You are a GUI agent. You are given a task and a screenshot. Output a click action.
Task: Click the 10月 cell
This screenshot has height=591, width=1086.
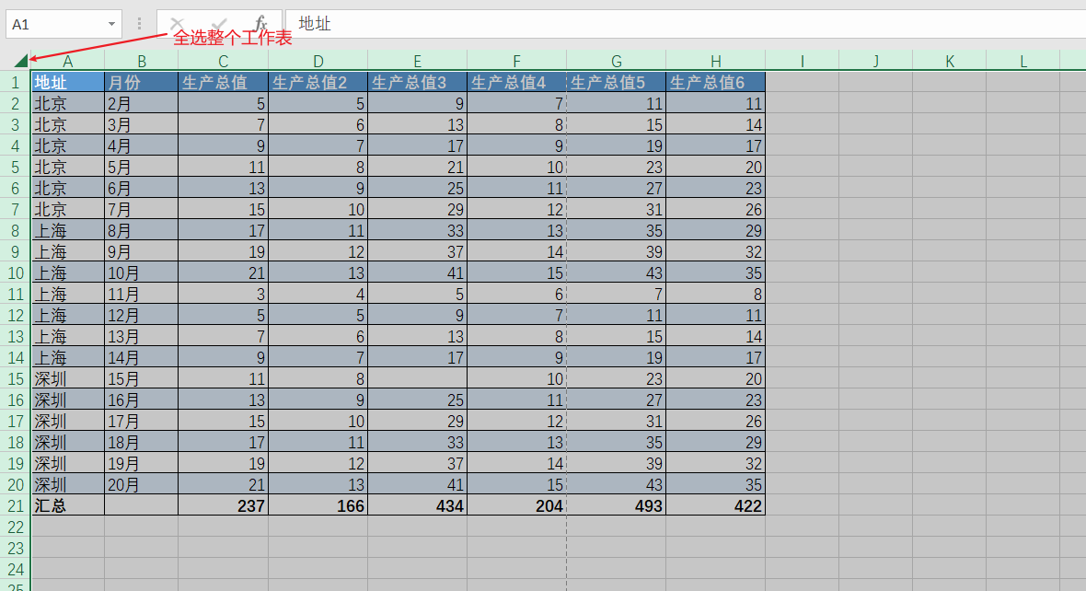(142, 272)
